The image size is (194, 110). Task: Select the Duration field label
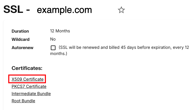coord(20,31)
